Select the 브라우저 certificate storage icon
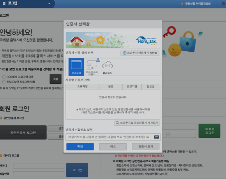Screen dimensions: 226x179 76,67
